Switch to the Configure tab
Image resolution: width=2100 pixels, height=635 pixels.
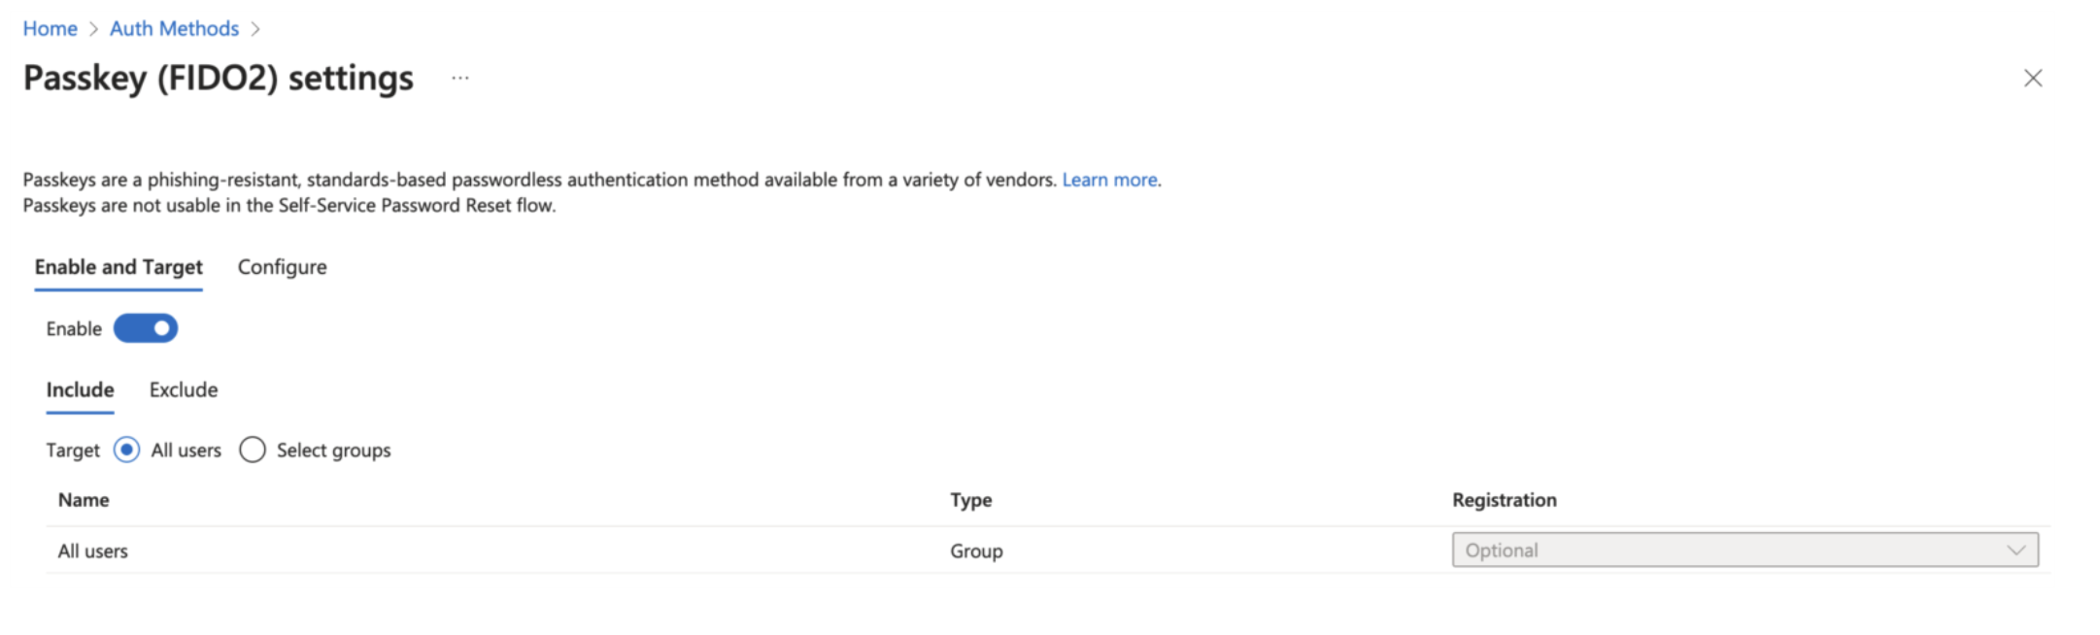[281, 267]
